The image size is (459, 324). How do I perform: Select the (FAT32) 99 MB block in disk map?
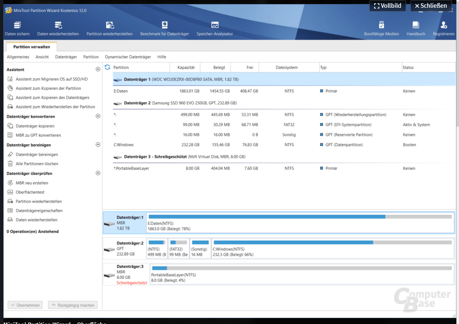[178, 248]
